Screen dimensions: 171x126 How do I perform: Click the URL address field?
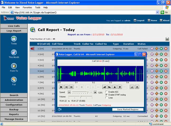[83, 12]
